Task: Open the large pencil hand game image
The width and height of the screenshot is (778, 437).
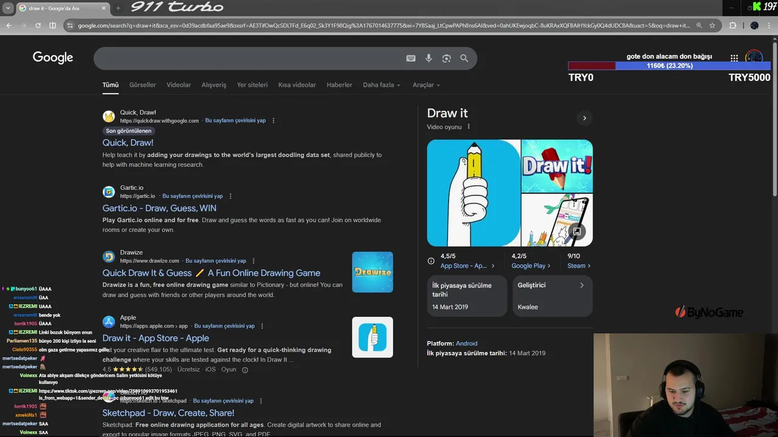Action: pos(473,193)
